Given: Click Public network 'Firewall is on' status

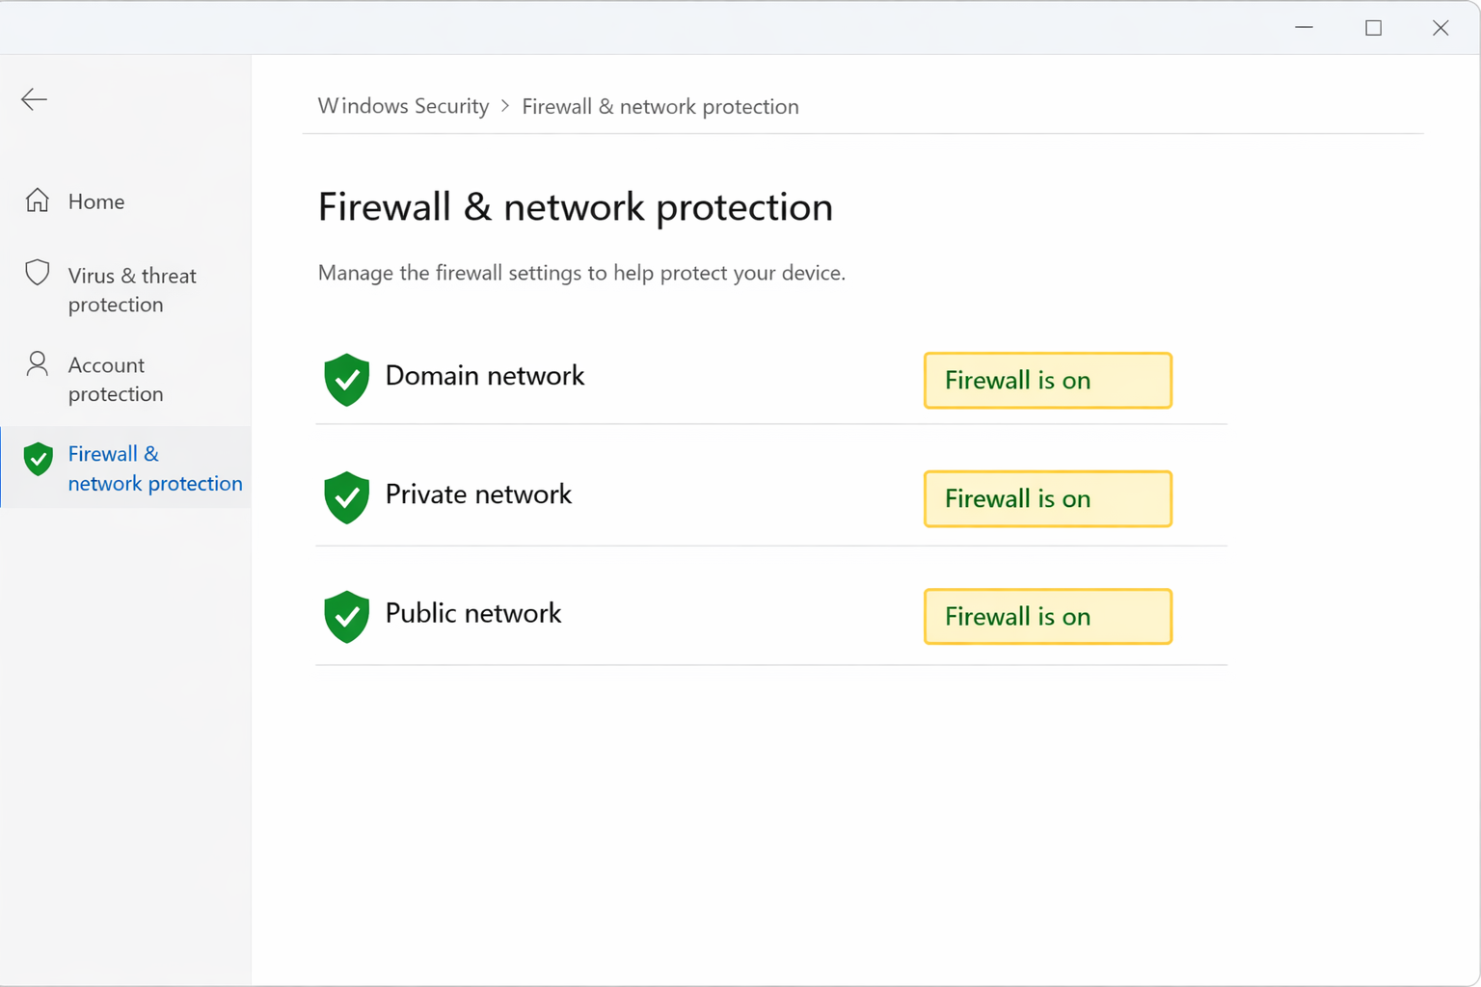Looking at the screenshot, I should coord(1047,617).
